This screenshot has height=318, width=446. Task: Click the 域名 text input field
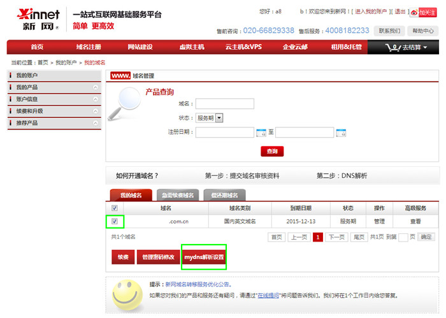224,104
